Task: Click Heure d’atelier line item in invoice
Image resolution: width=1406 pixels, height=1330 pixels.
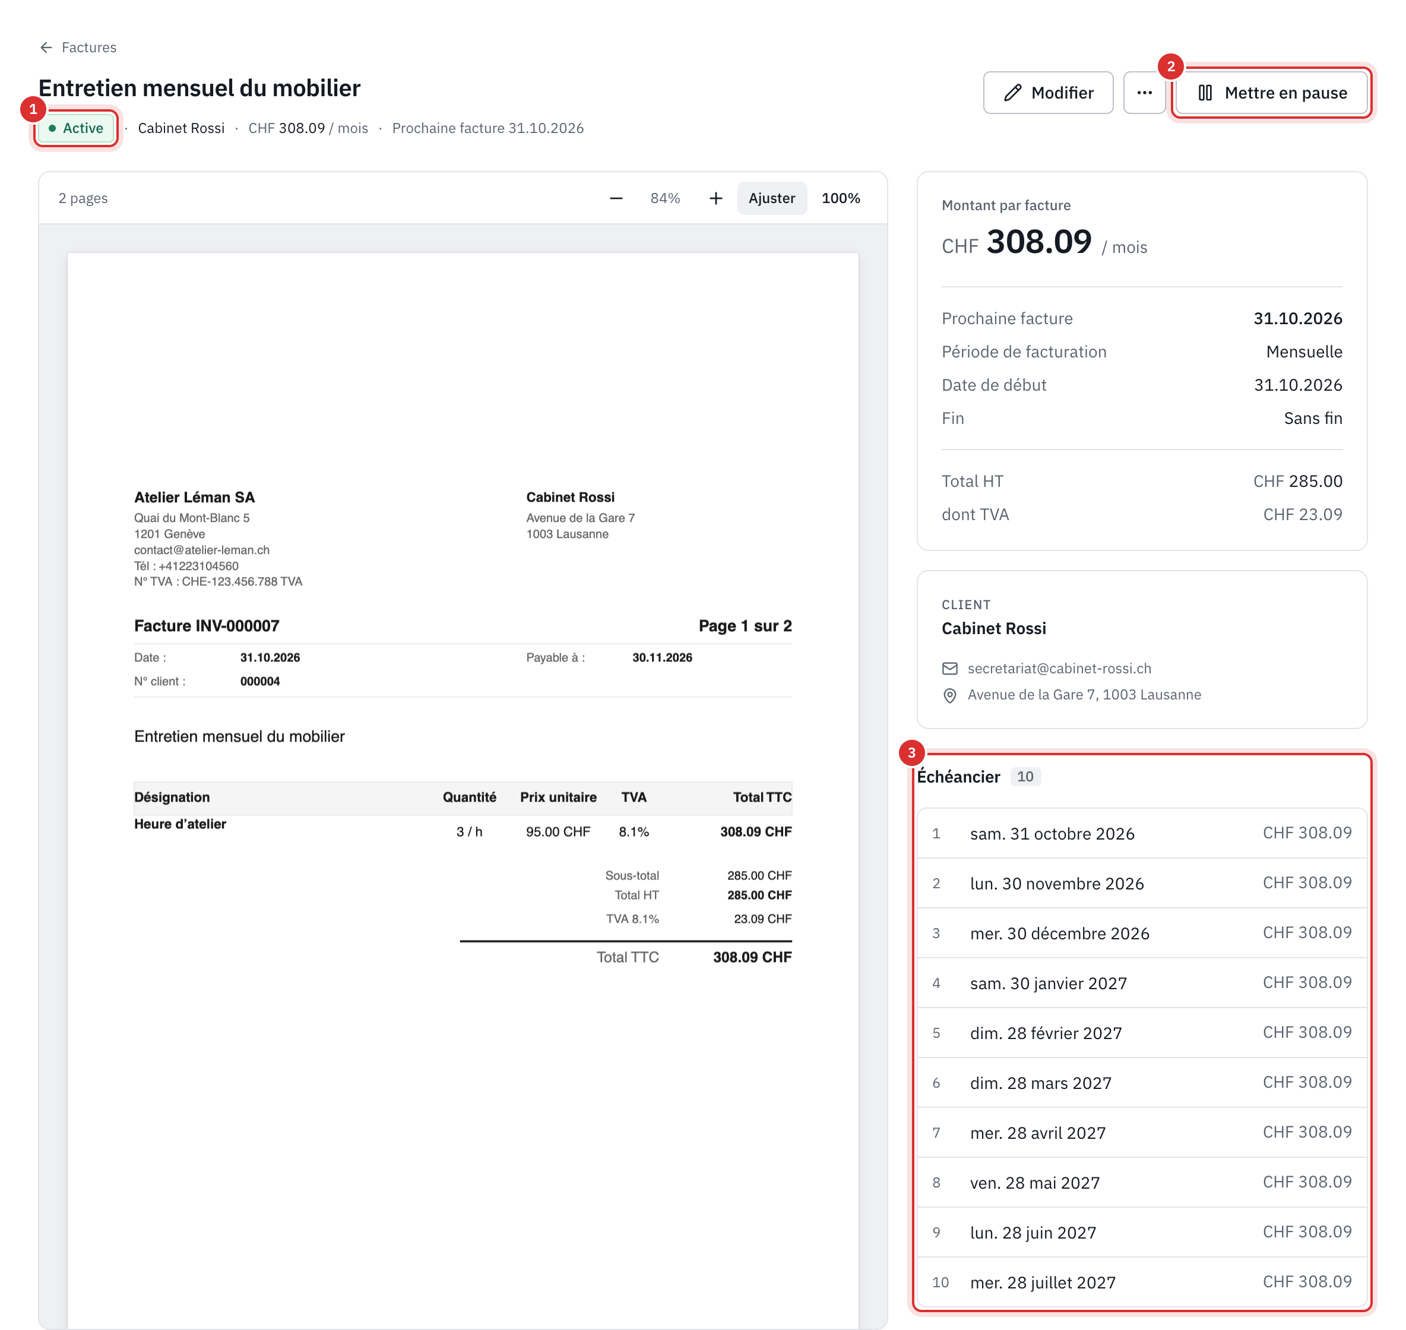Action: pyautogui.click(x=180, y=824)
